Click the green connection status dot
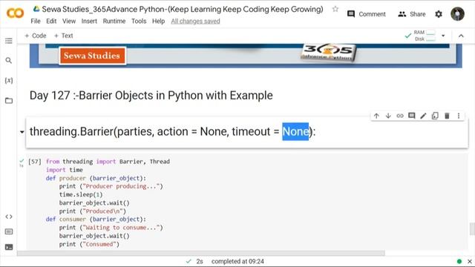This screenshot has width=475, height=267. coord(459,261)
